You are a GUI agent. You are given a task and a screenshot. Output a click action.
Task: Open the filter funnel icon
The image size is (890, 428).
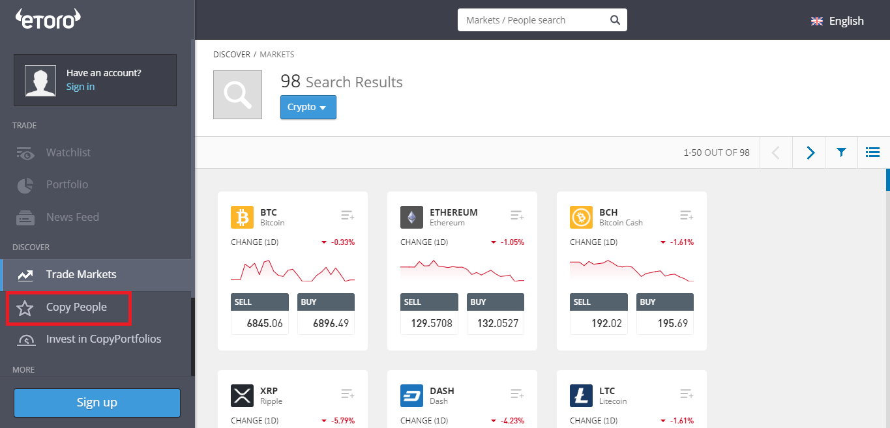pyautogui.click(x=841, y=152)
